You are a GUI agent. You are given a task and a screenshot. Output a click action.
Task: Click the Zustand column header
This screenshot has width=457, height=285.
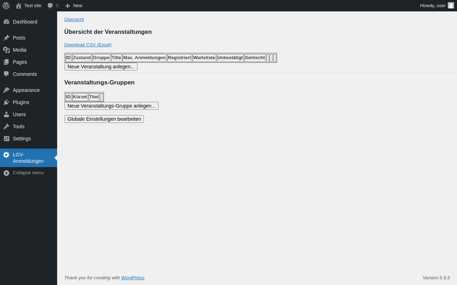[x=82, y=58]
